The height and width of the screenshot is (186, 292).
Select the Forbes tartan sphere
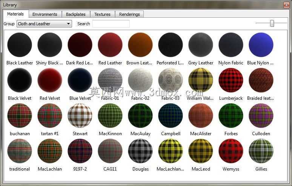tap(231, 116)
